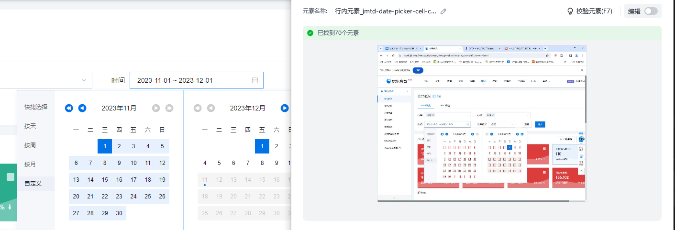Select December 6 in calendar

(233, 163)
